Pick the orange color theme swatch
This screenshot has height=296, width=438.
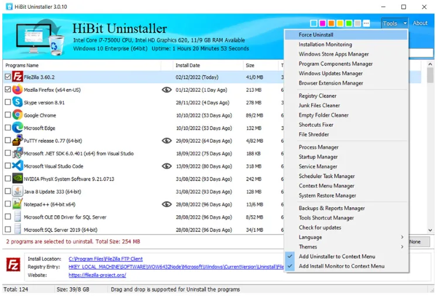(332, 23)
